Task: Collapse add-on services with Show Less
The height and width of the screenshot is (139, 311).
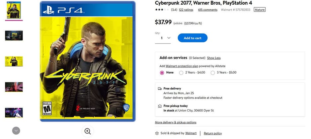Action: [x=214, y=58]
